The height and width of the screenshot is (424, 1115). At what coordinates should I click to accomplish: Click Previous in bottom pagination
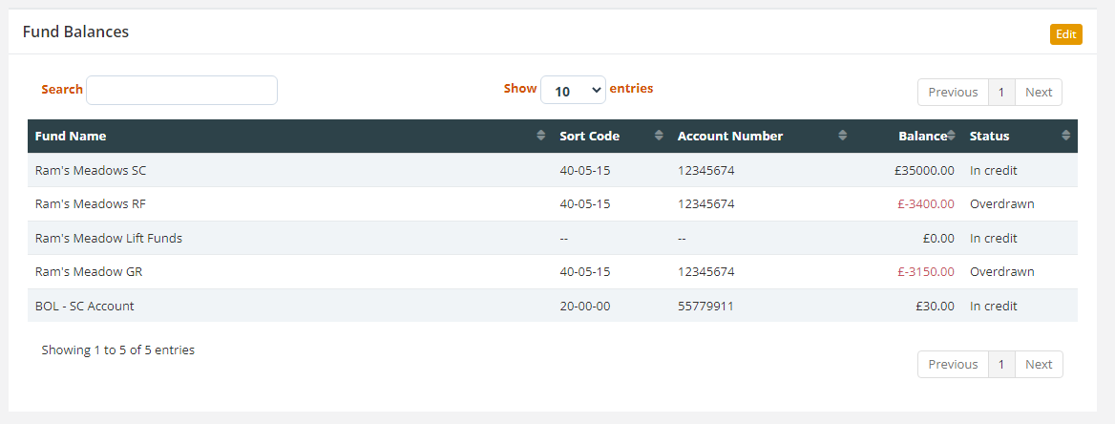[x=953, y=364]
